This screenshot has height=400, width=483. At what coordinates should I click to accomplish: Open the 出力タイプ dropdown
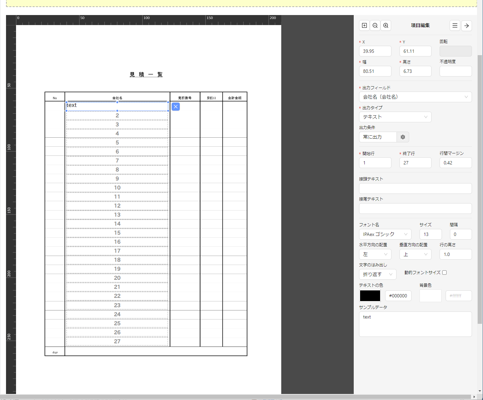(395, 117)
